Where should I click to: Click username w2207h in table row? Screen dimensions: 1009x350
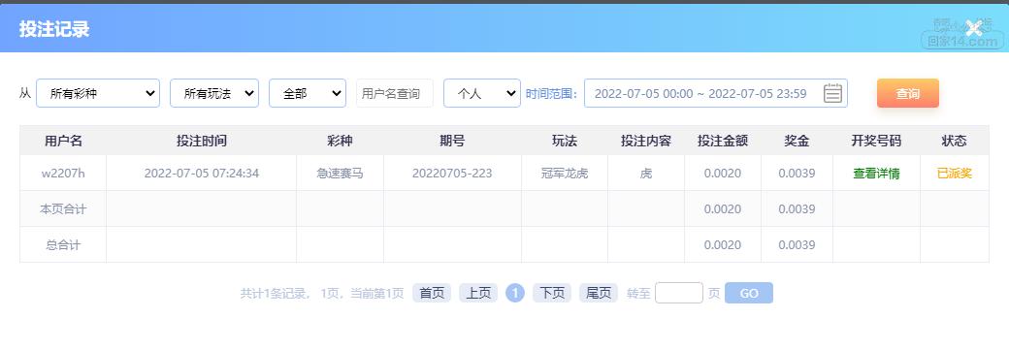point(63,174)
